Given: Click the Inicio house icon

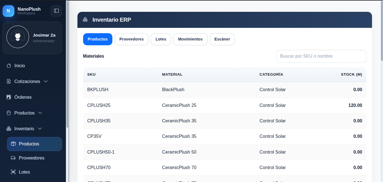Looking at the screenshot, I should point(9,66).
